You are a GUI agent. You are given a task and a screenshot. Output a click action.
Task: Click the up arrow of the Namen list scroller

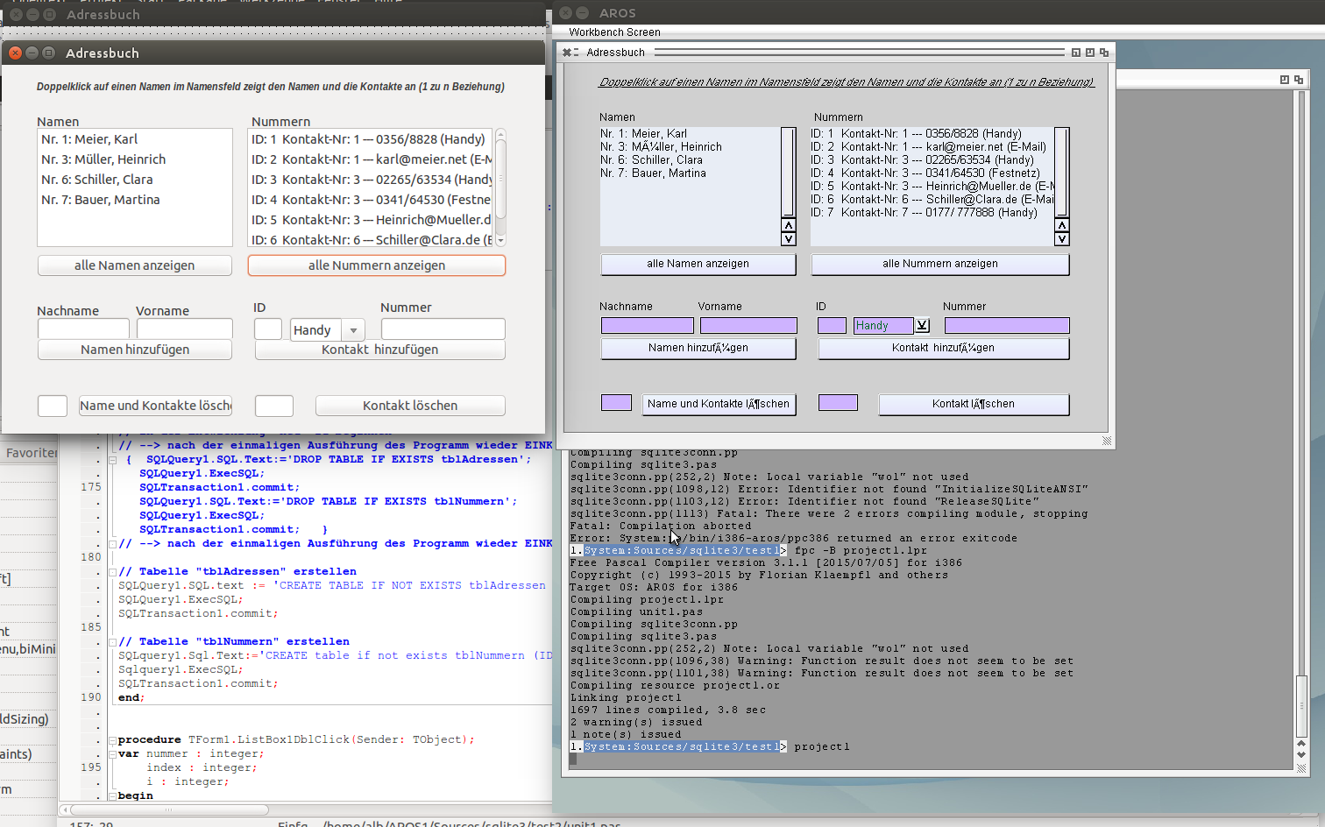tap(788, 227)
